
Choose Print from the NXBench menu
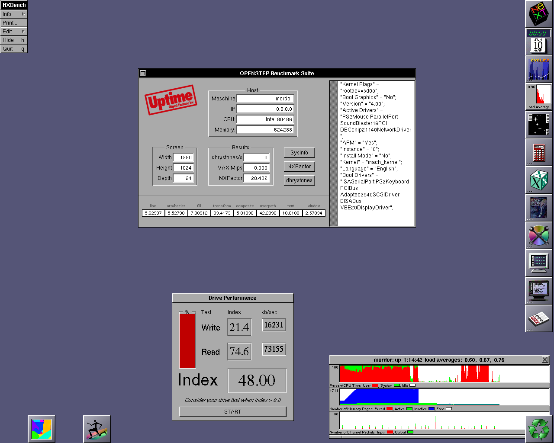click(14, 23)
